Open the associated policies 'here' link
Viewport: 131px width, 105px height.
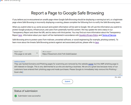tap(97, 43)
